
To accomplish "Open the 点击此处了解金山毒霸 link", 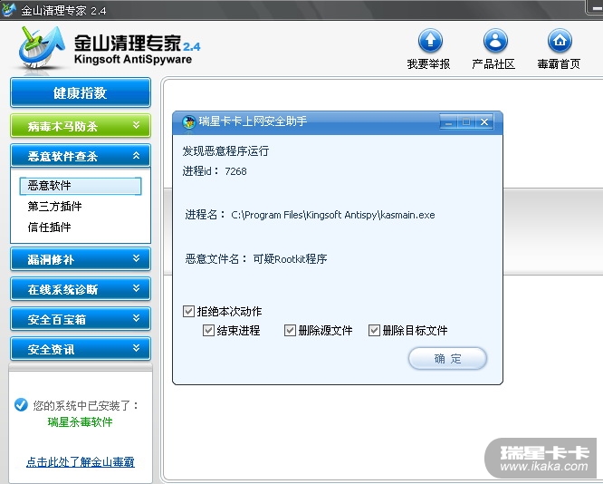I will coord(81,461).
